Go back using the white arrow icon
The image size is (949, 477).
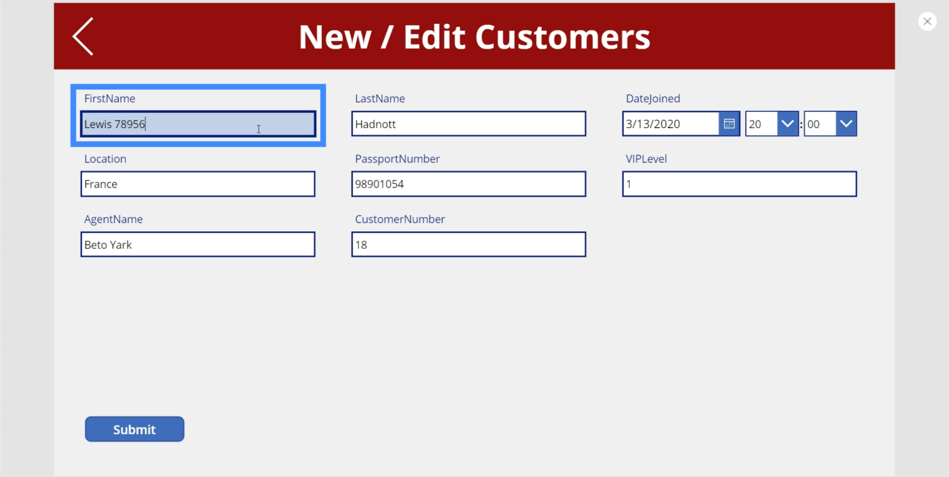83,36
